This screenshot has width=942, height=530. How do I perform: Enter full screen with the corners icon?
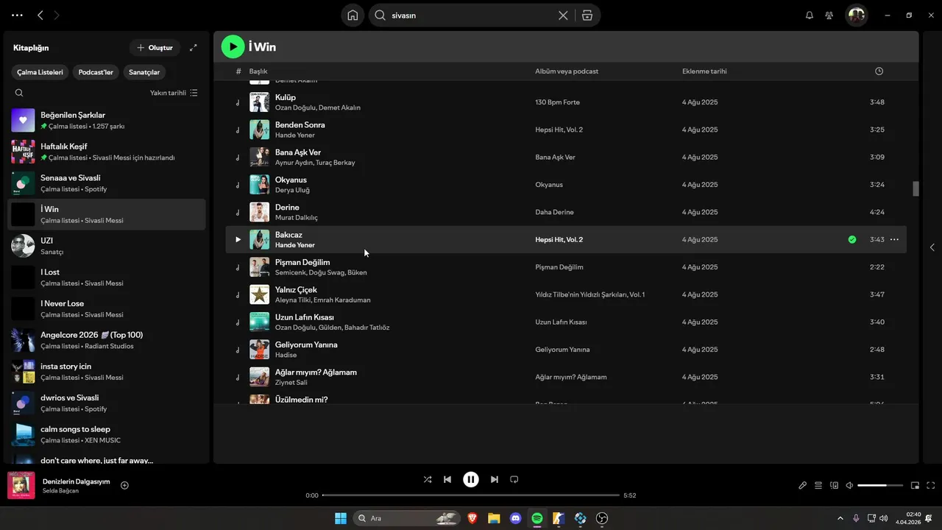931,485
